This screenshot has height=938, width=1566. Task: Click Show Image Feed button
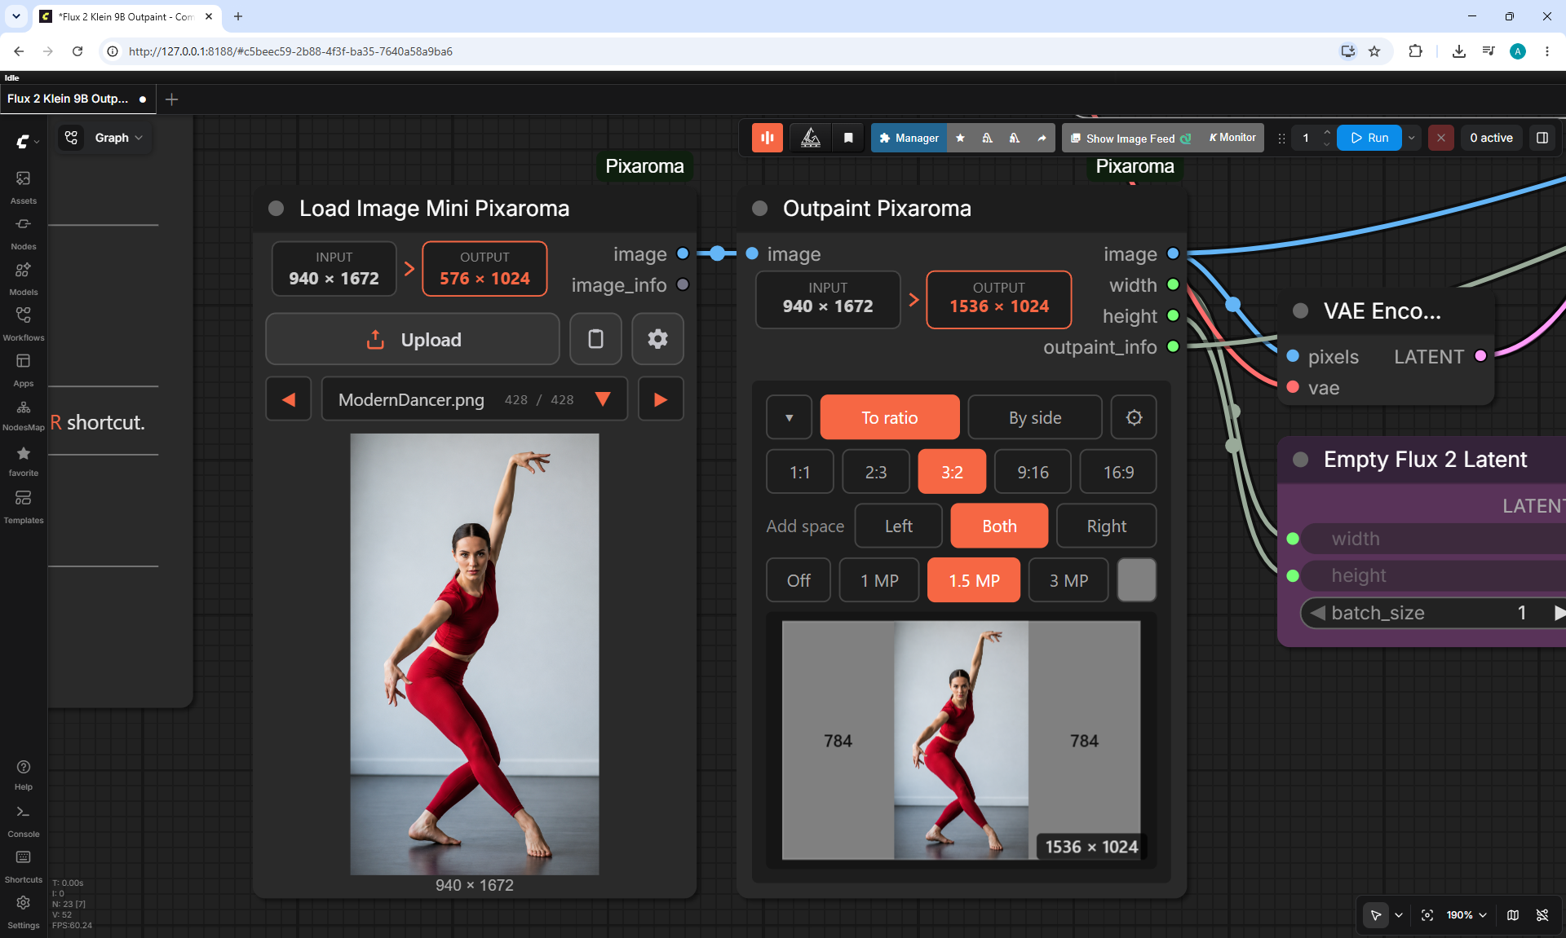coord(1131,138)
